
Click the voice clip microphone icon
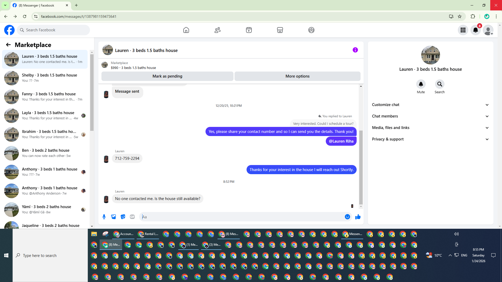point(104,217)
